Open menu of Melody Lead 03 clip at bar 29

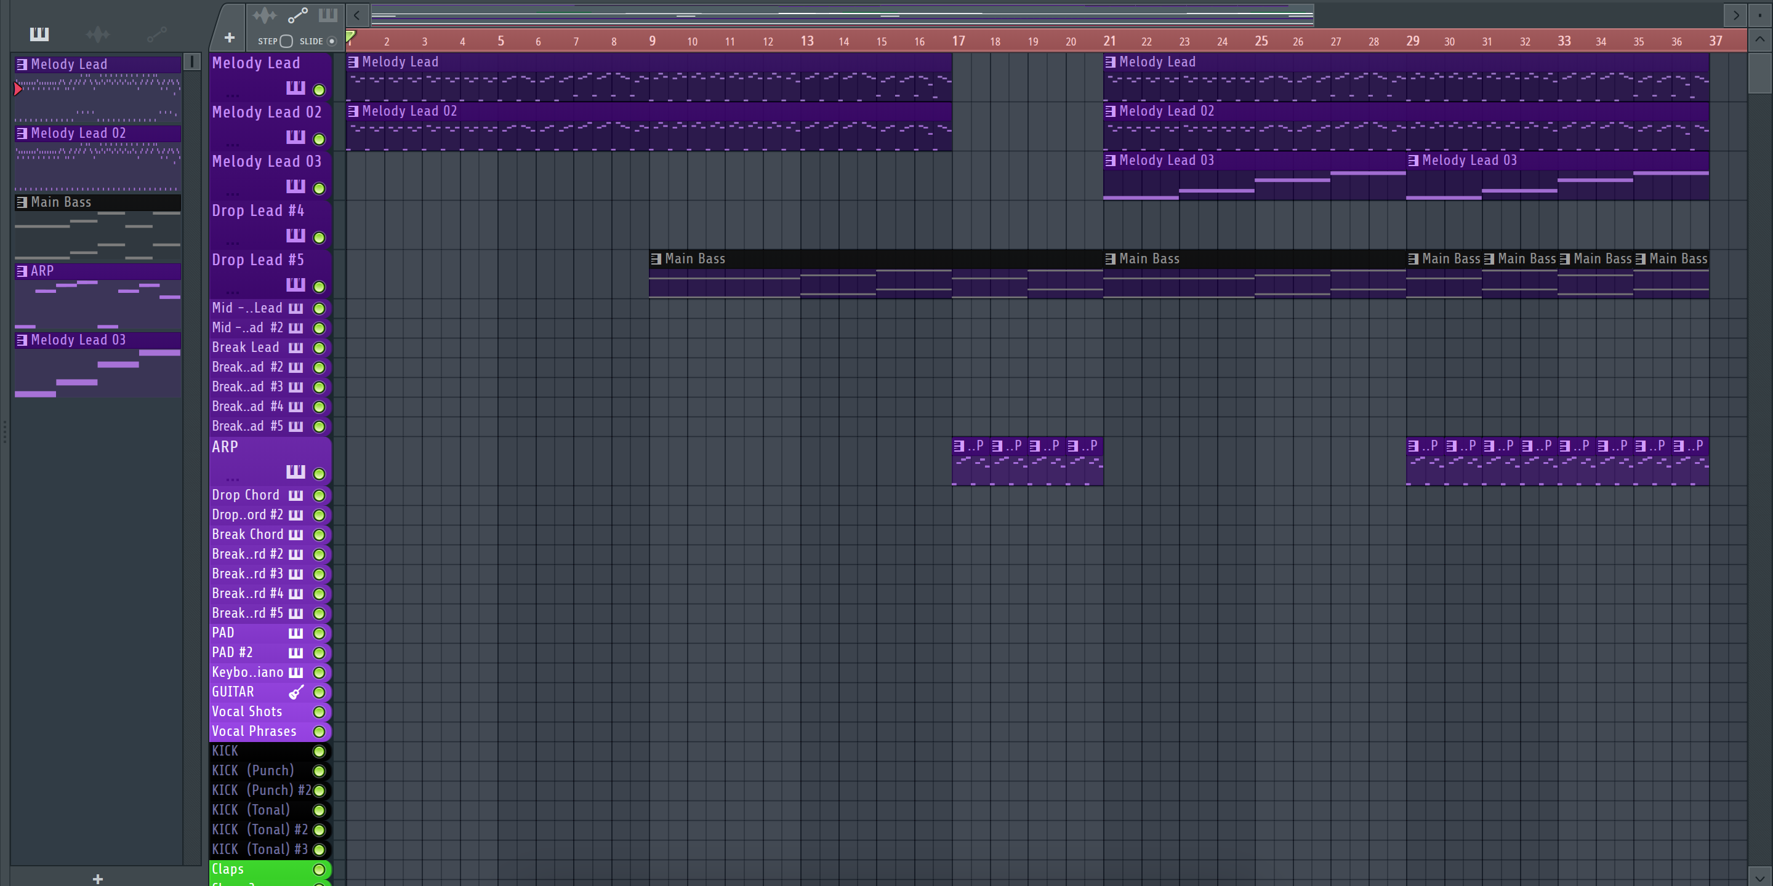coord(1413,160)
